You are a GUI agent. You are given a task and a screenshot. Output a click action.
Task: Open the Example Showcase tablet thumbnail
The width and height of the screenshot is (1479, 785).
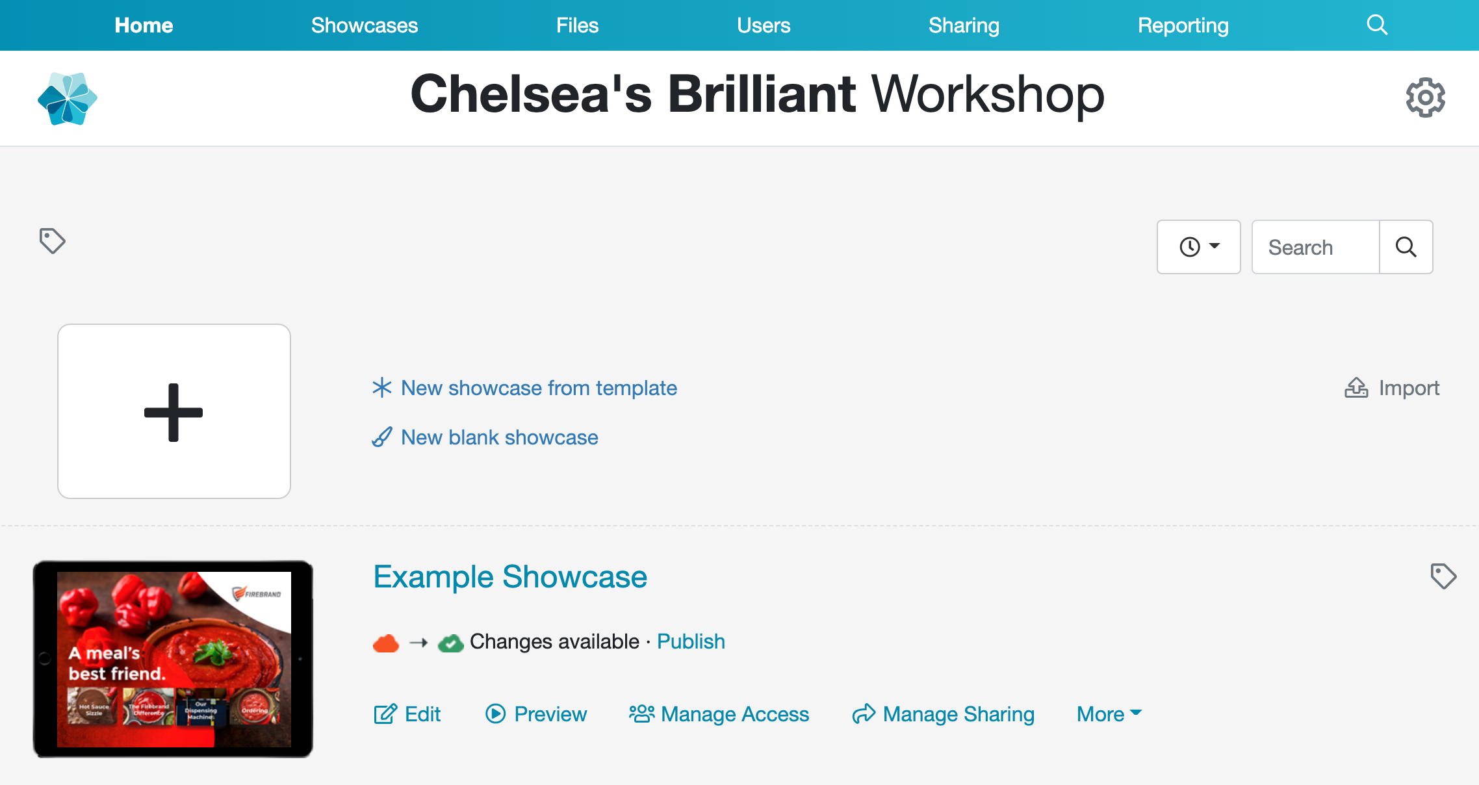pyautogui.click(x=173, y=659)
